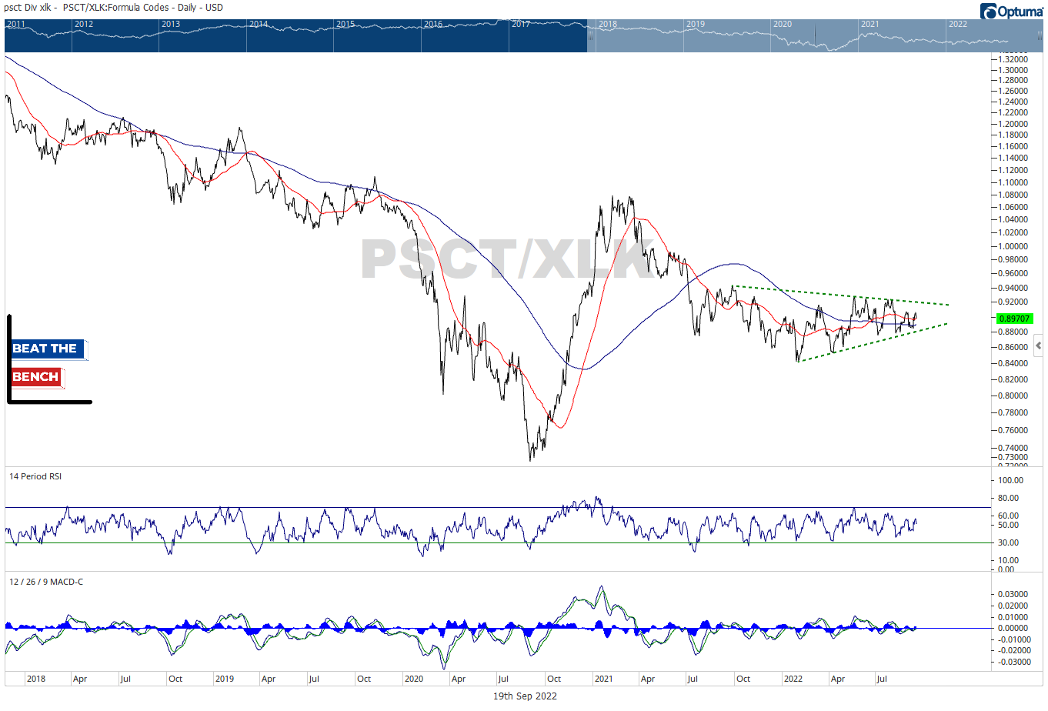Click the '12 / 26 / 9 MACD-C' pane label
Image resolution: width=1048 pixels, height=711 pixels.
click(x=46, y=582)
